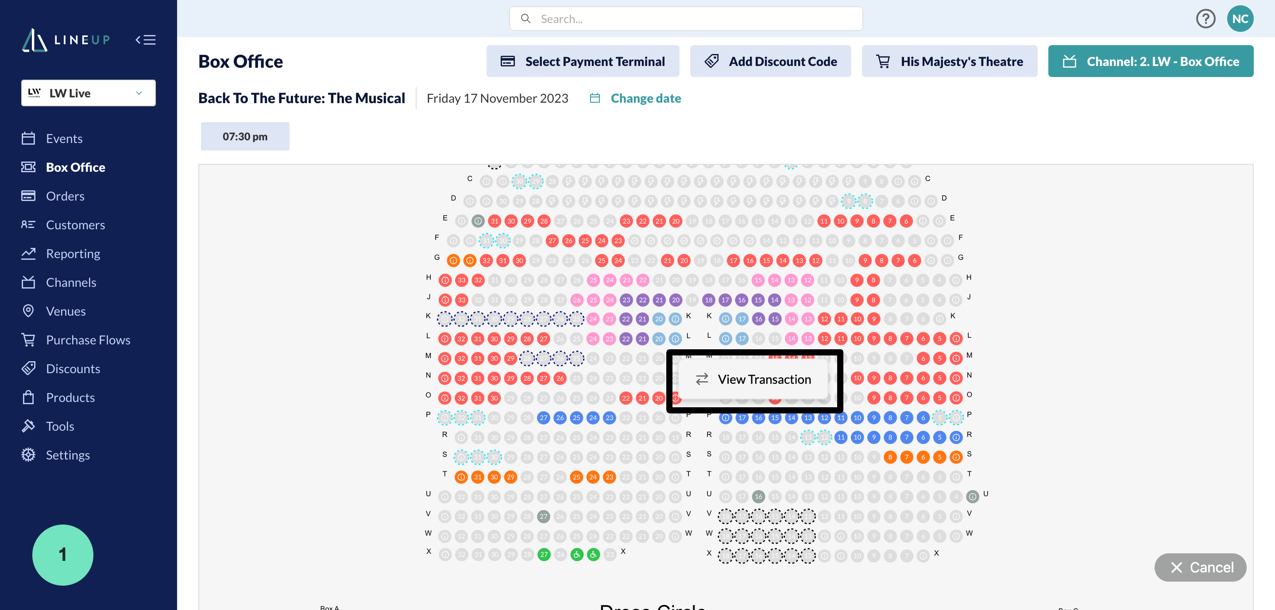This screenshot has width=1275, height=610.
Task: Click the Cancel button
Action: coord(1200,567)
